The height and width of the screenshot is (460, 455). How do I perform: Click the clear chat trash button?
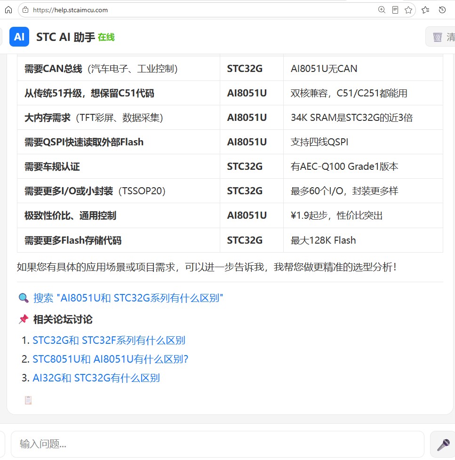click(440, 37)
